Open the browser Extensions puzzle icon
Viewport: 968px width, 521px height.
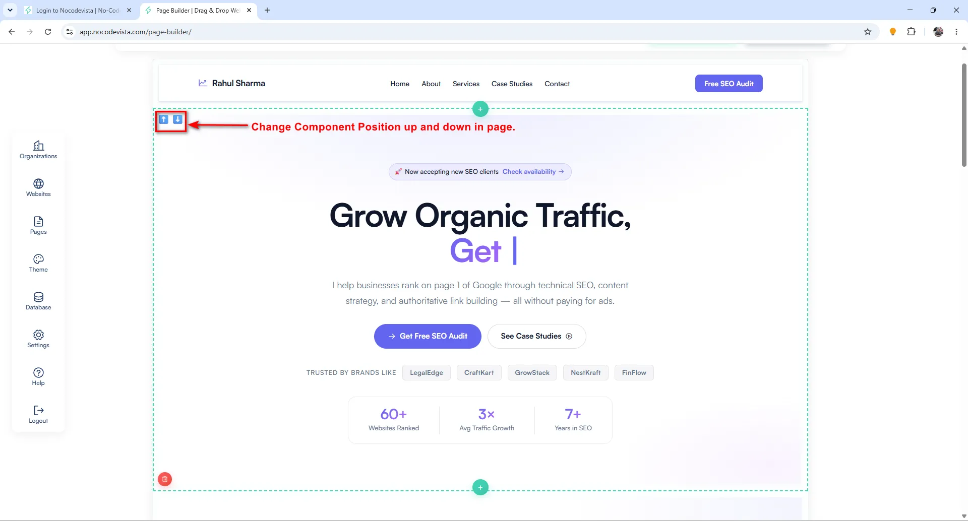click(911, 32)
